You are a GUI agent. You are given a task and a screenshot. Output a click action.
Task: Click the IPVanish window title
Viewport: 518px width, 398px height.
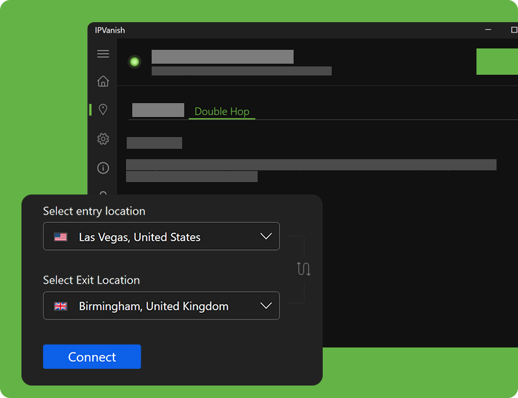(x=110, y=30)
